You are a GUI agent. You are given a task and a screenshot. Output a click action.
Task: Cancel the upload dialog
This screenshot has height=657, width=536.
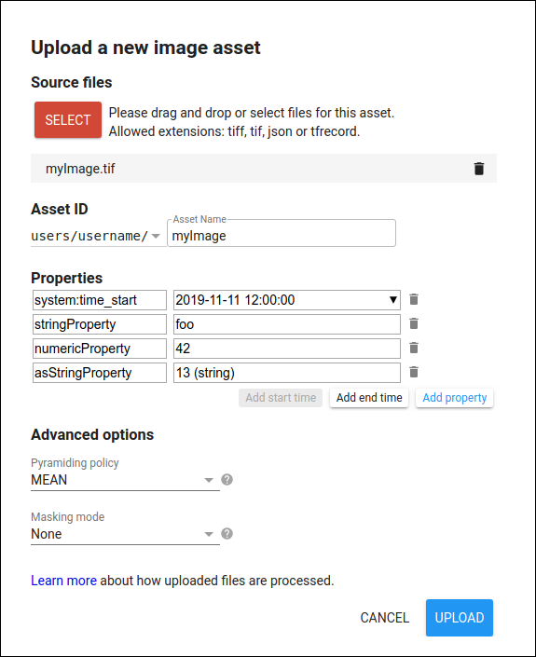[384, 618]
